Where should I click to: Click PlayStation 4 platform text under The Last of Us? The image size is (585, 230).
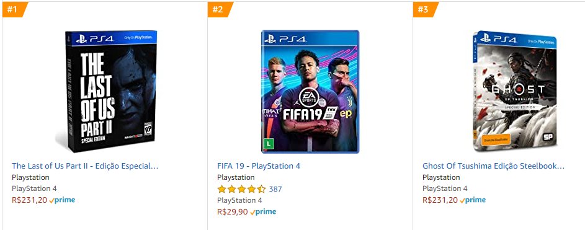pyautogui.click(x=34, y=188)
